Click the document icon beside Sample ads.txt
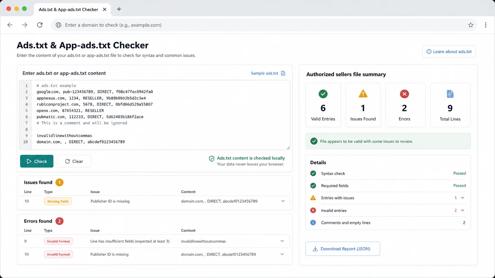 (x=283, y=73)
